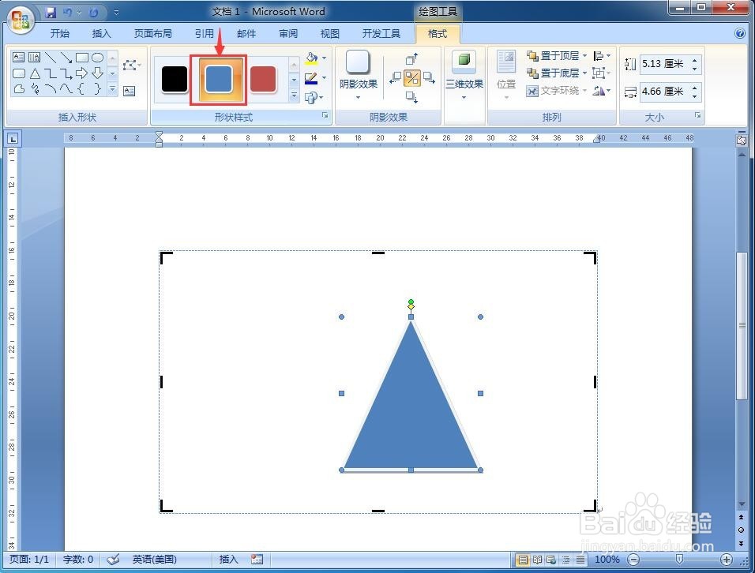Open the Edit Shape dropdown
Image resolution: width=755 pixels, height=573 pixels.
(x=131, y=65)
